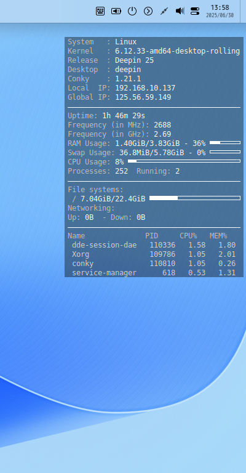The width and height of the screenshot is (246, 473).
Task: Click the conky process row
Action: (x=154, y=264)
